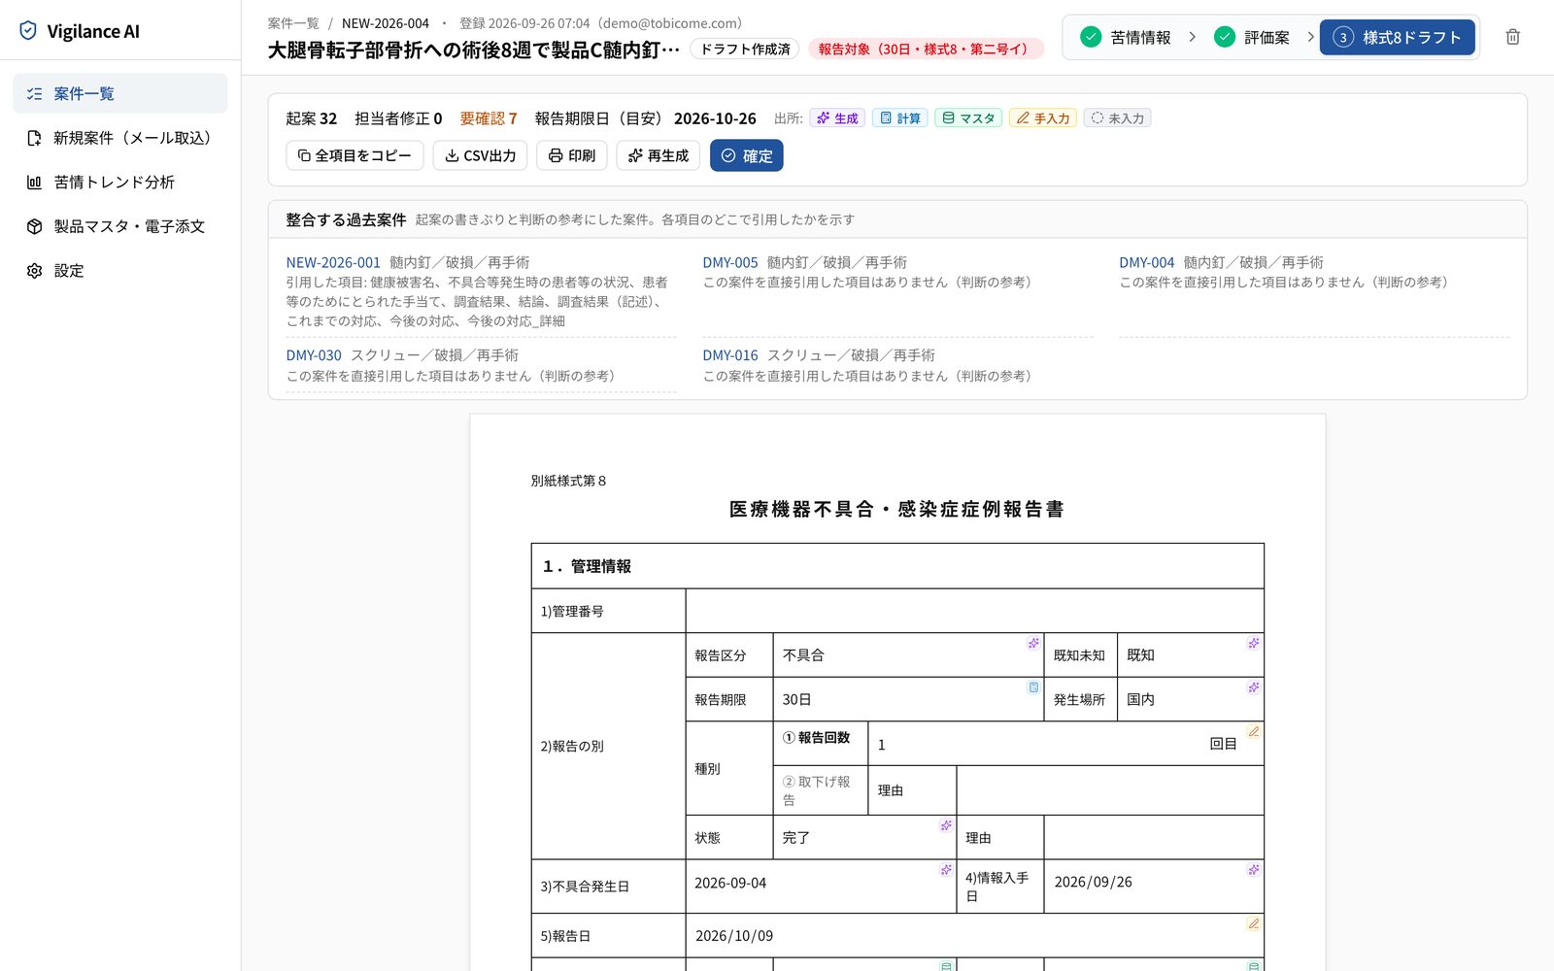Open past case NEW-2026-001 link
This screenshot has width=1554, height=971.
(333, 262)
